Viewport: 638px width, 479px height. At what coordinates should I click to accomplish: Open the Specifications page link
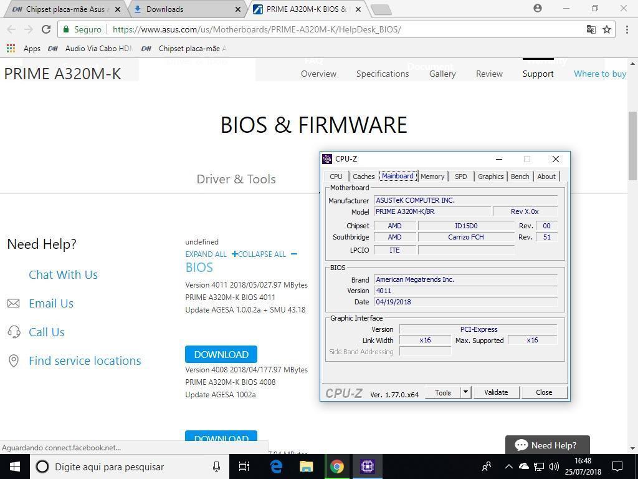point(383,74)
